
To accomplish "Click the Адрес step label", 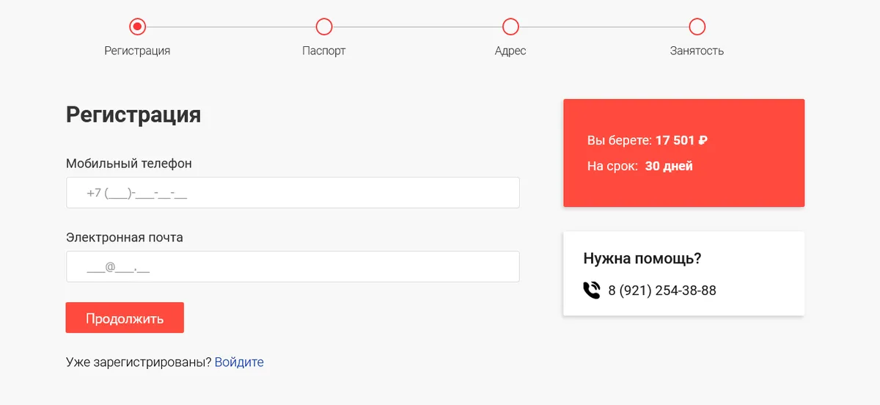I will pos(510,51).
